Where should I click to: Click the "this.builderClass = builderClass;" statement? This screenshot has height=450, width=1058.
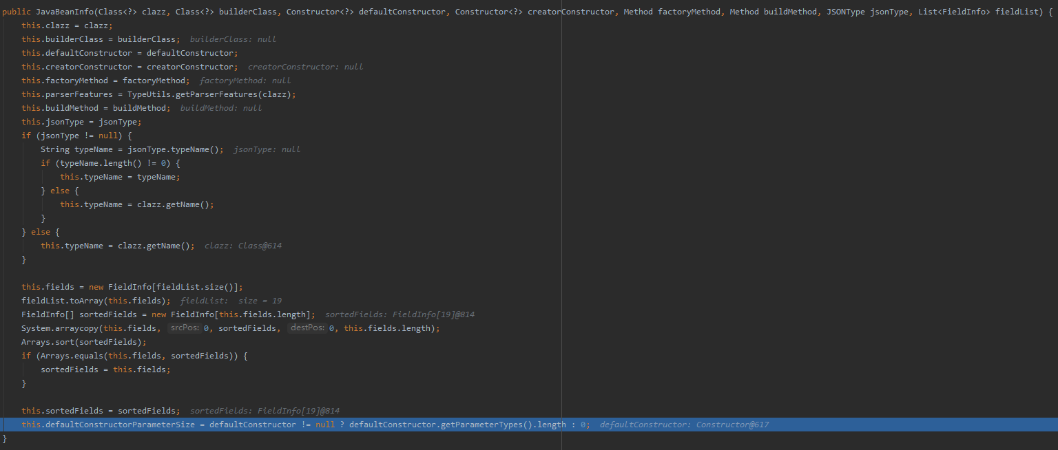pos(101,39)
